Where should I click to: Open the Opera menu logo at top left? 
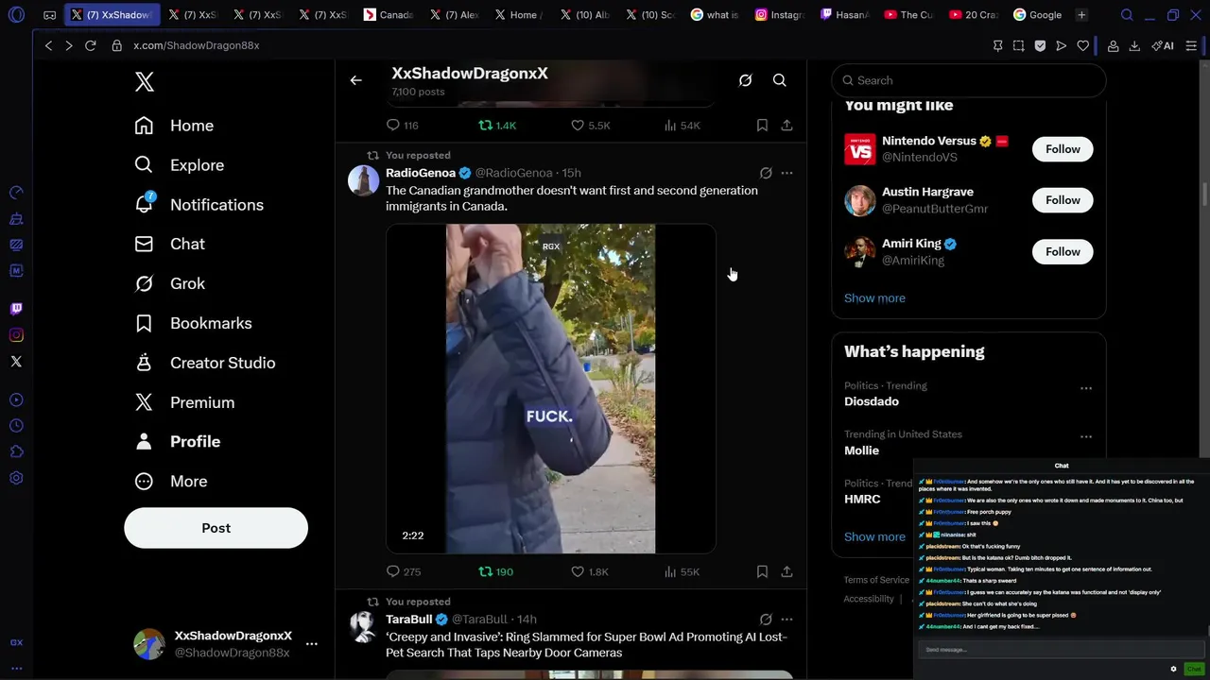pyautogui.click(x=16, y=15)
